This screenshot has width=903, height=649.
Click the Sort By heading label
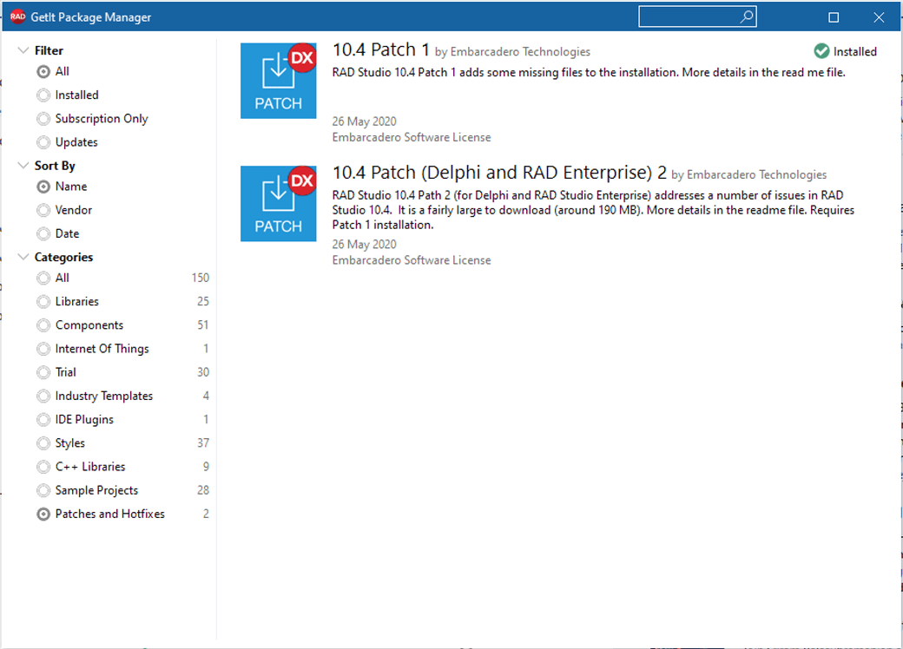tap(55, 166)
